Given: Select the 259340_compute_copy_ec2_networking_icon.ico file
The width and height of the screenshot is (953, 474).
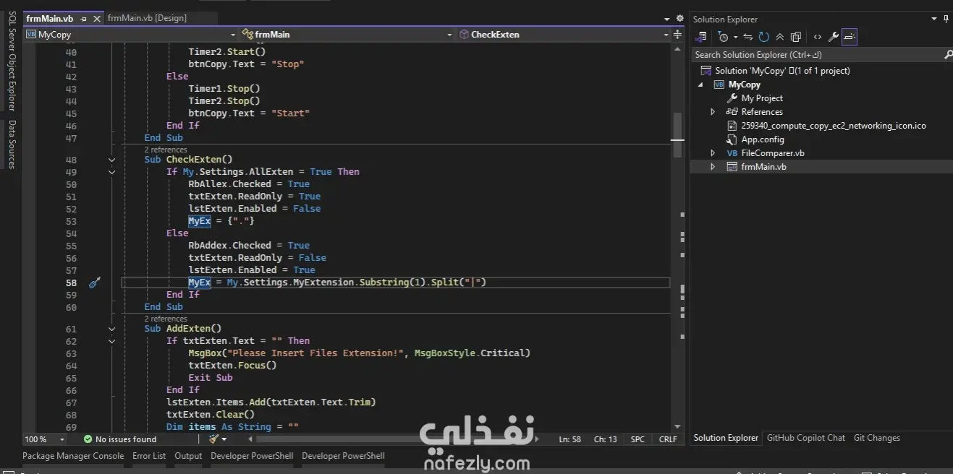Looking at the screenshot, I should pos(834,126).
